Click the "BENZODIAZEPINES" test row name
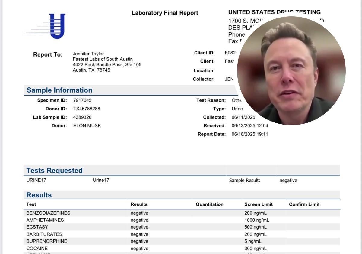This screenshot has width=362, height=254. click(x=48, y=213)
